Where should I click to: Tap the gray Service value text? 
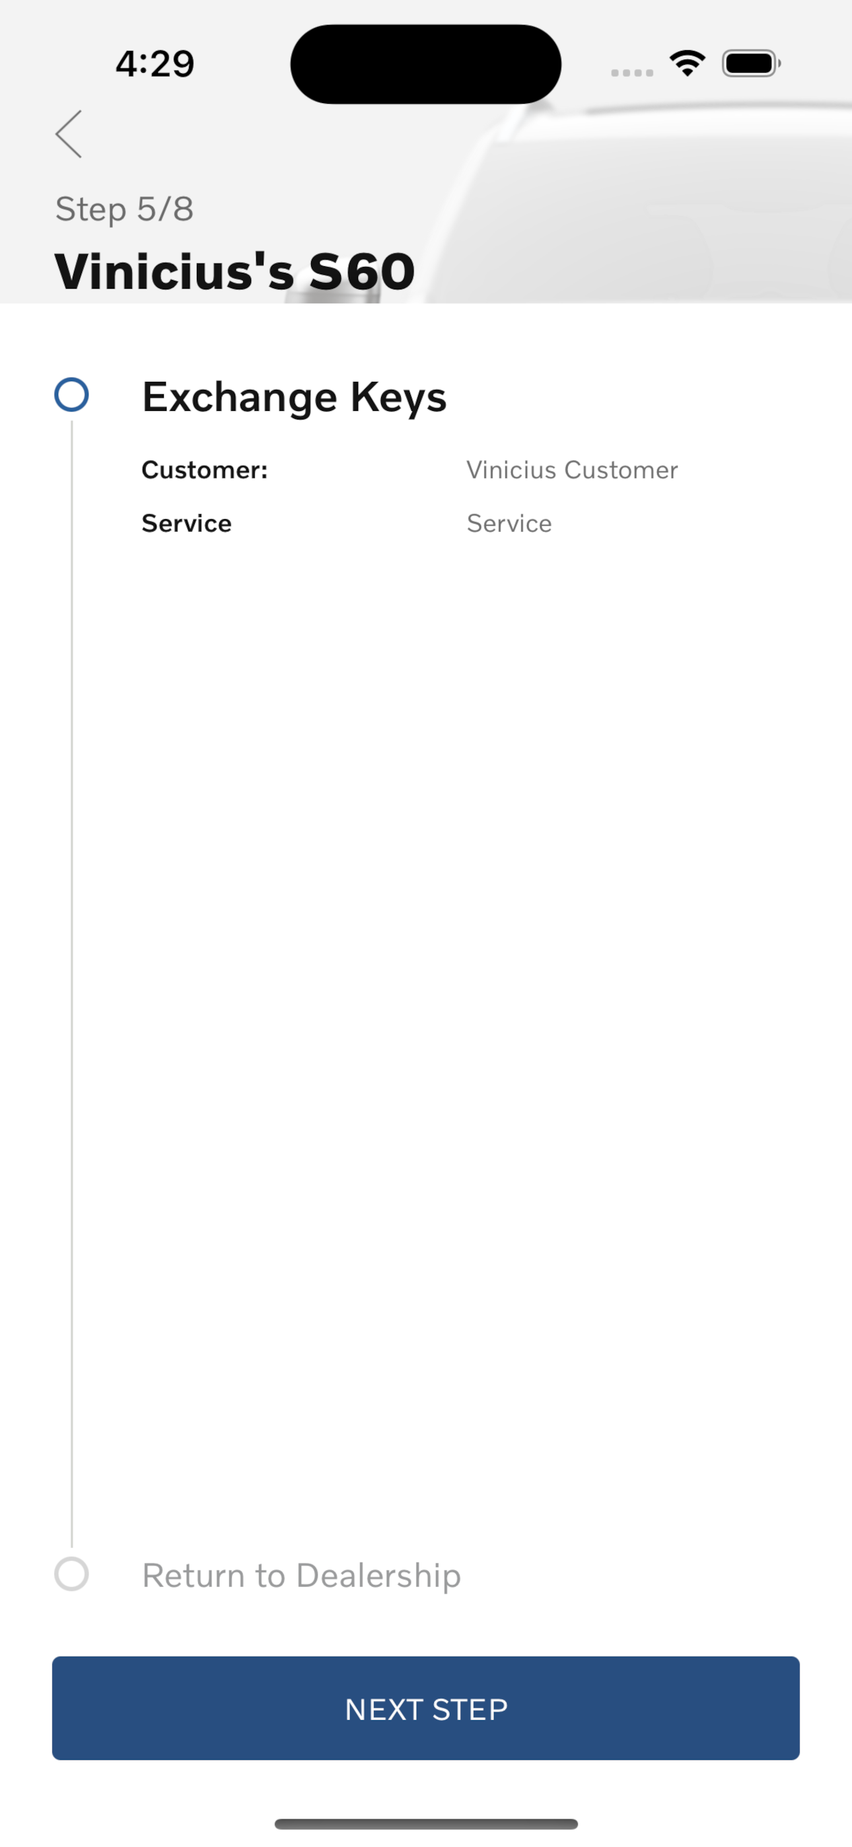coord(509,523)
